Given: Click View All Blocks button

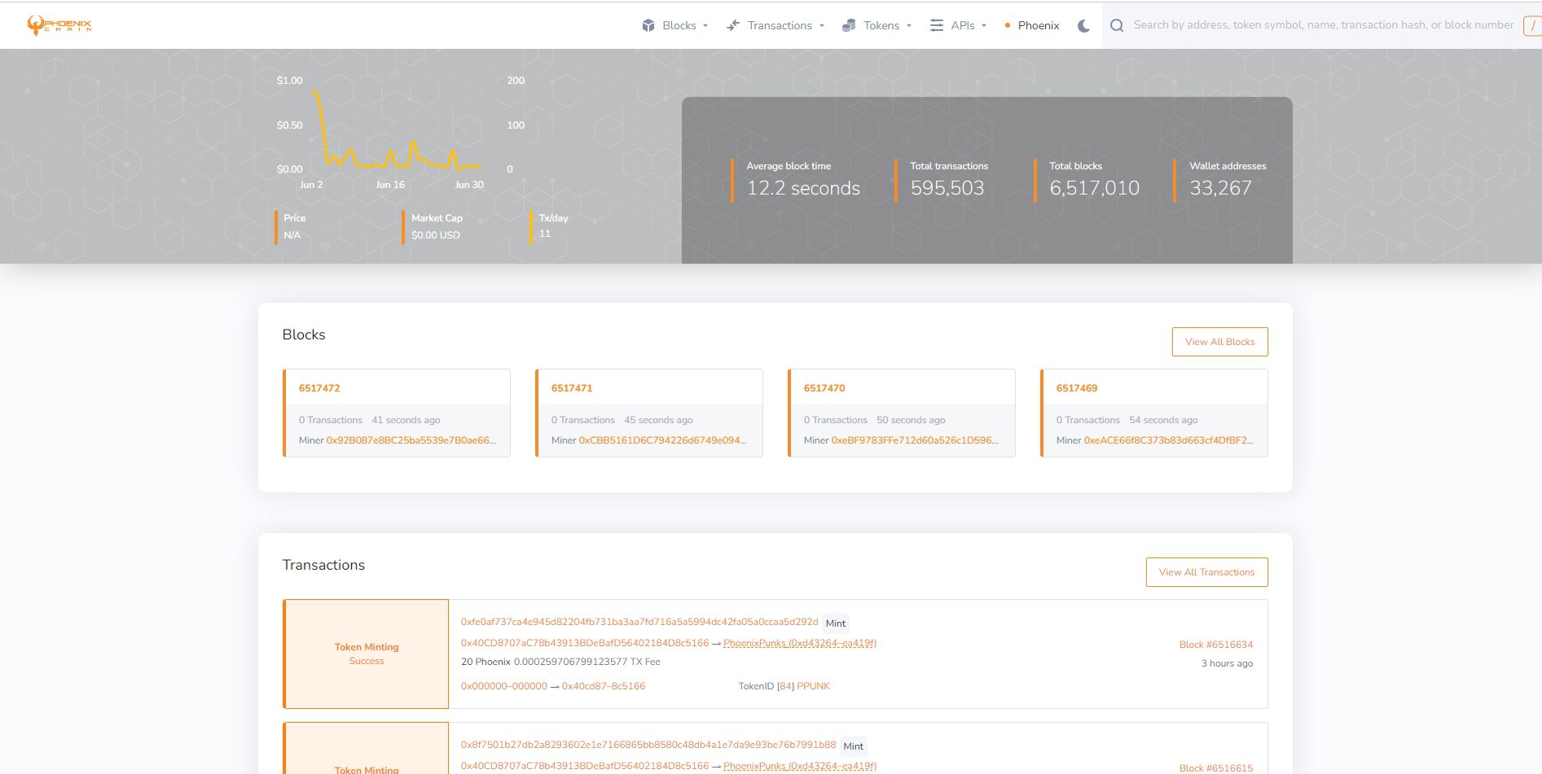Looking at the screenshot, I should 1219,342.
